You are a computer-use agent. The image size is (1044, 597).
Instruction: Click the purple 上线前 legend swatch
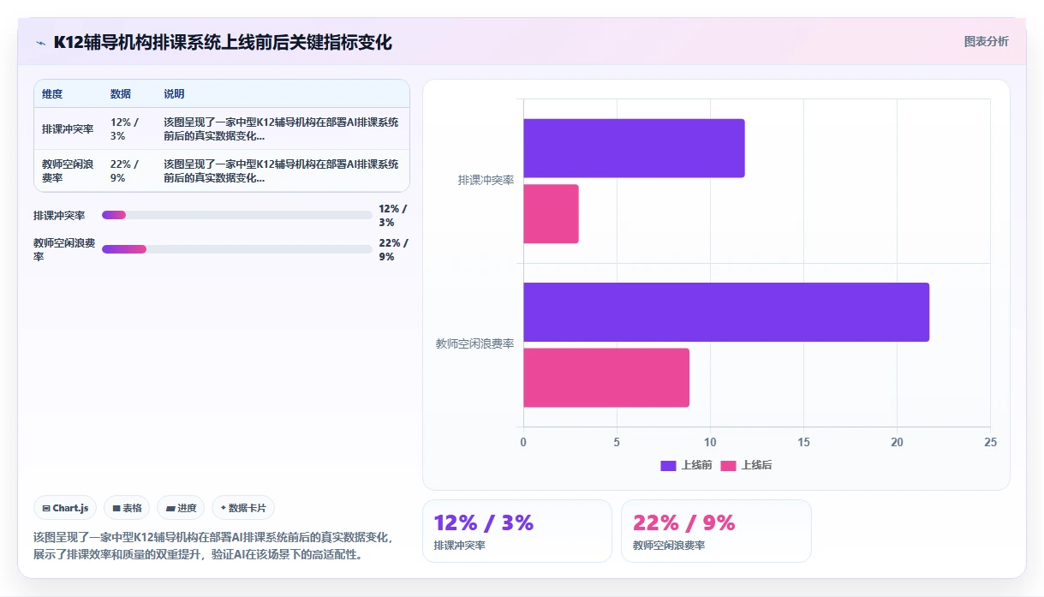tap(668, 466)
